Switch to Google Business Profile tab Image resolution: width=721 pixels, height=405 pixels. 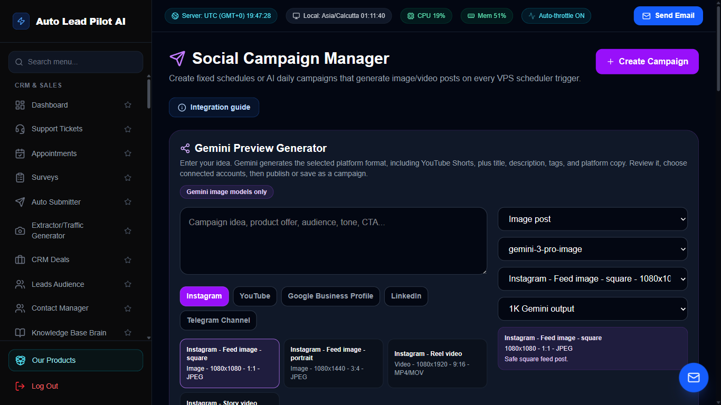[x=330, y=296]
